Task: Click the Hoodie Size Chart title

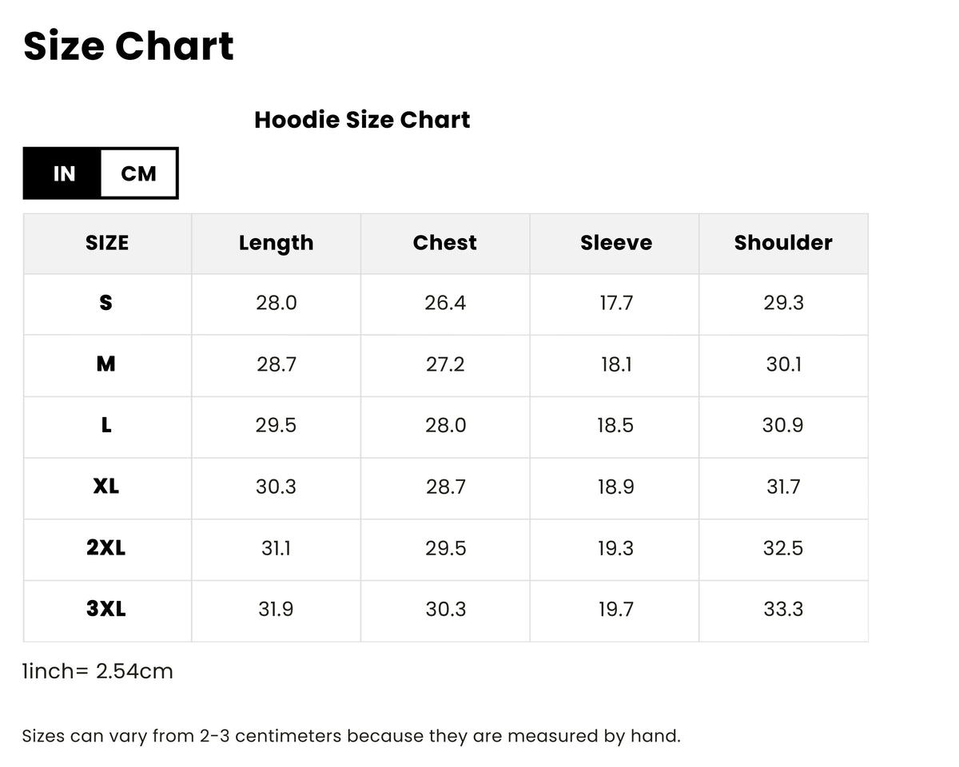Action: tap(362, 120)
